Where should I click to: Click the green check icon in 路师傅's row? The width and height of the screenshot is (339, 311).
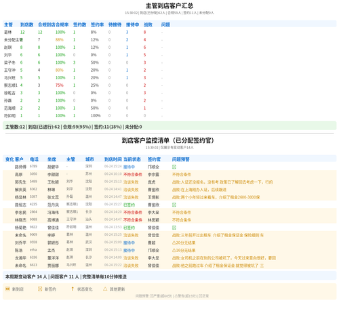pyautogui.click(x=174, y=167)
